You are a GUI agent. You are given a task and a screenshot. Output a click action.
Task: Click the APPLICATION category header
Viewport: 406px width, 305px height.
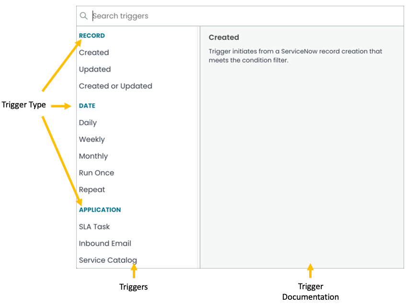pyautogui.click(x=100, y=210)
